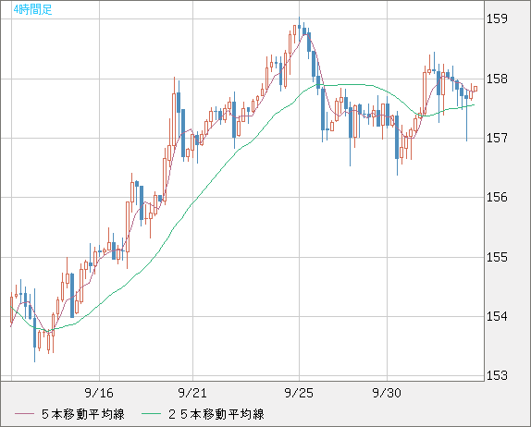Viewport: 531px width, 427px height.
Task: Click the last candlestick on the right
Action: coord(475,89)
